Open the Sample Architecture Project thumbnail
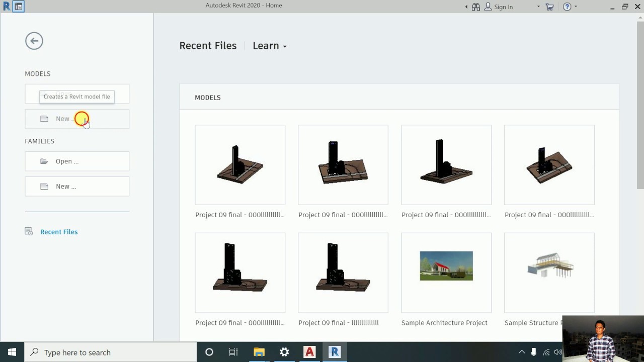644x362 pixels. (446, 273)
